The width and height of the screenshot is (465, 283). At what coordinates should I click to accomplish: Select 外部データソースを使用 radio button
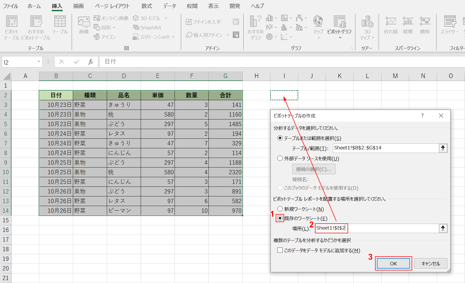coord(280,158)
